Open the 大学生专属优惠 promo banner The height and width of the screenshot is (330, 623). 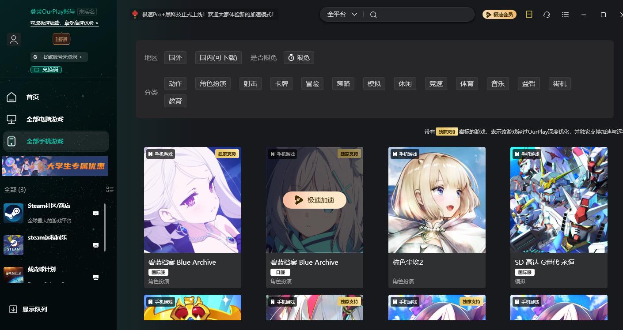[x=55, y=166]
